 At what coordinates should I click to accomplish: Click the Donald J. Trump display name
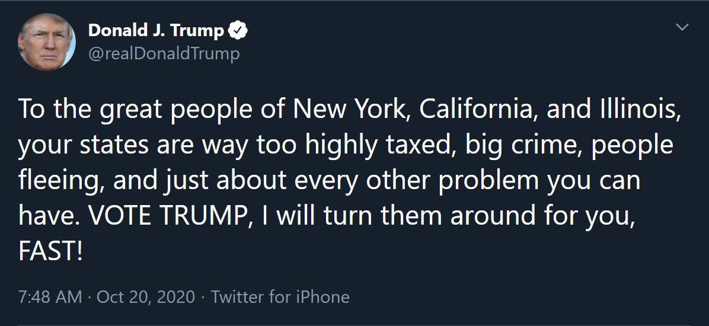point(156,30)
